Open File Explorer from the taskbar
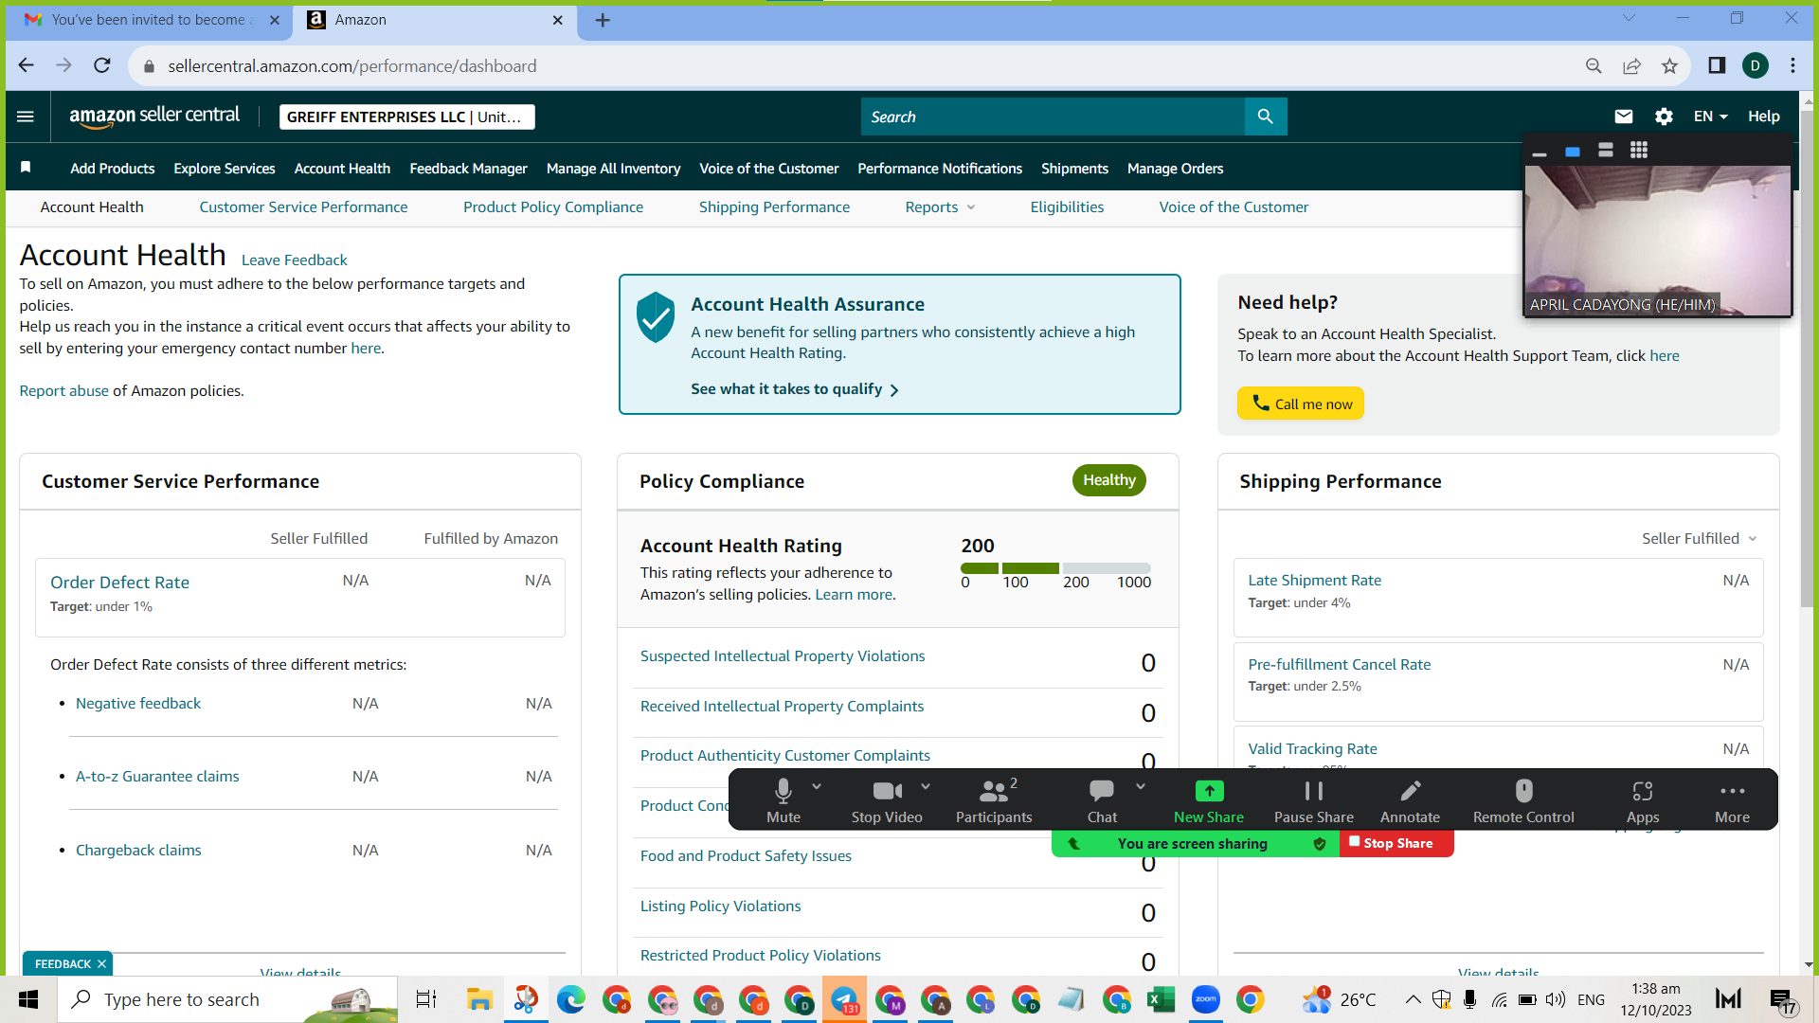The image size is (1819, 1023). pyautogui.click(x=479, y=999)
